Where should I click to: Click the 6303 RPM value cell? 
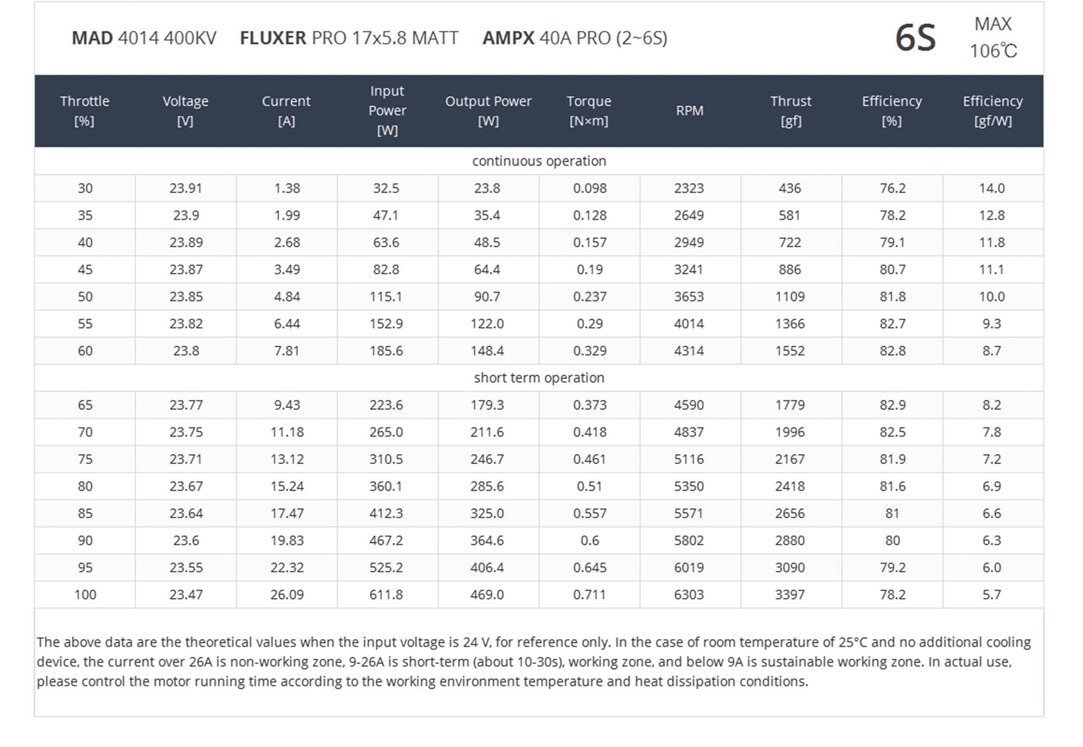pyautogui.click(x=690, y=595)
